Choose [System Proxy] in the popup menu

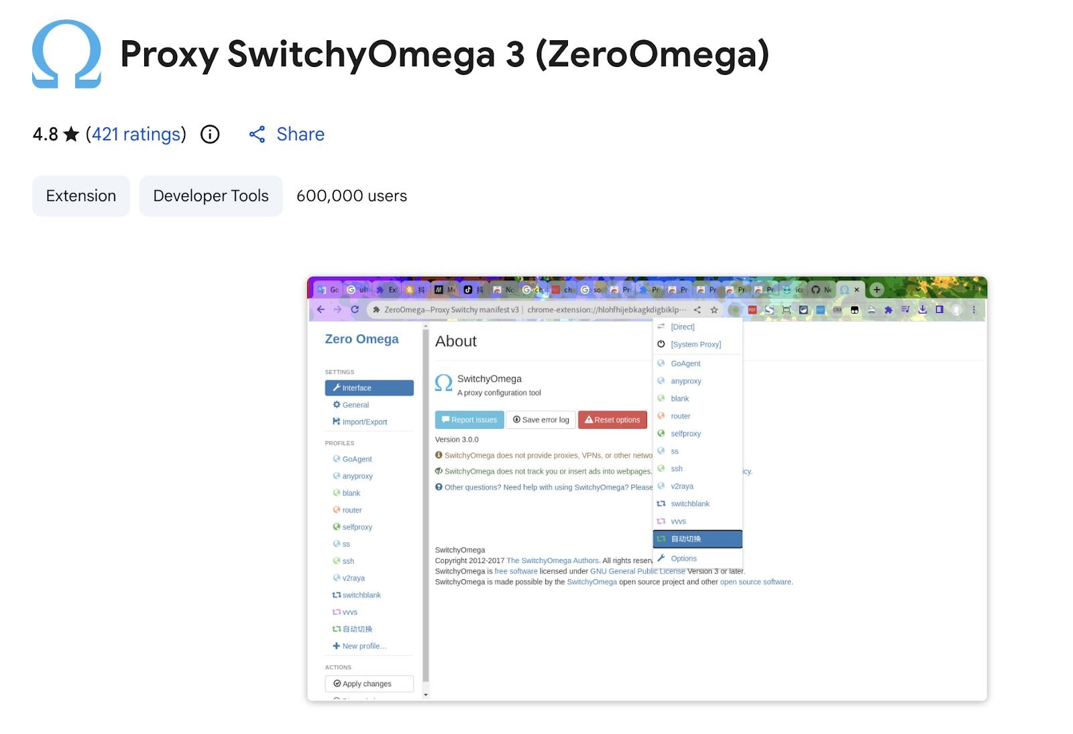[x=695, y=345]
